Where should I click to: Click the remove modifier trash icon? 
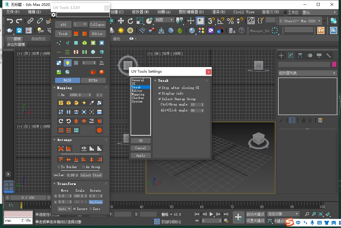coord(310,120)
